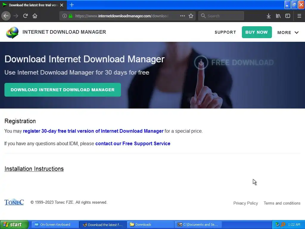This screenshot has height=229, width=305.
Task: Go back using the browser back arrow
Action: (x=6, y=16)
